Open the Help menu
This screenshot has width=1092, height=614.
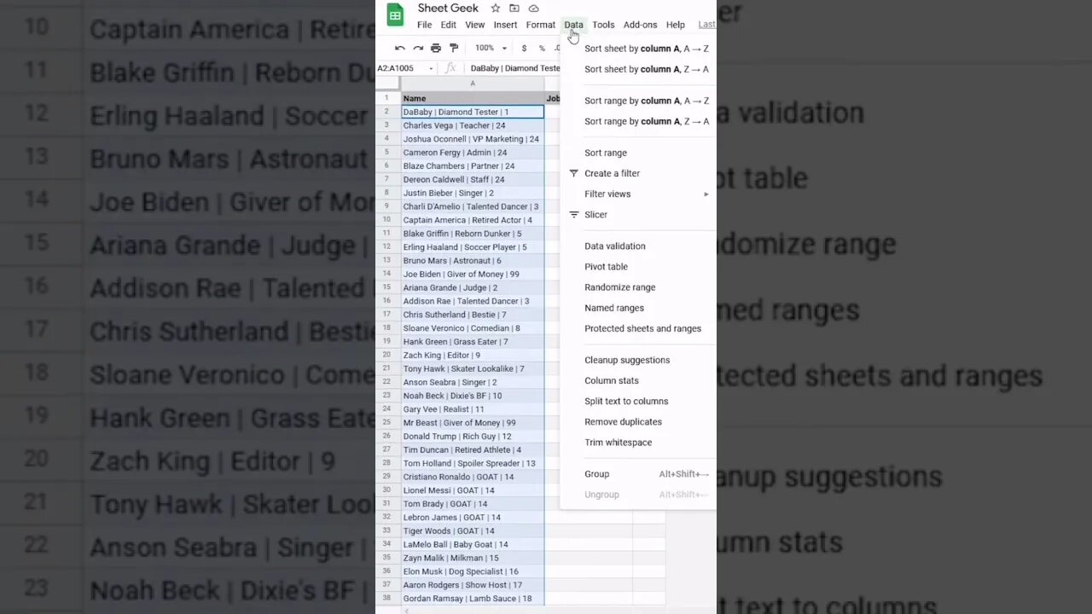pos(676,25)
